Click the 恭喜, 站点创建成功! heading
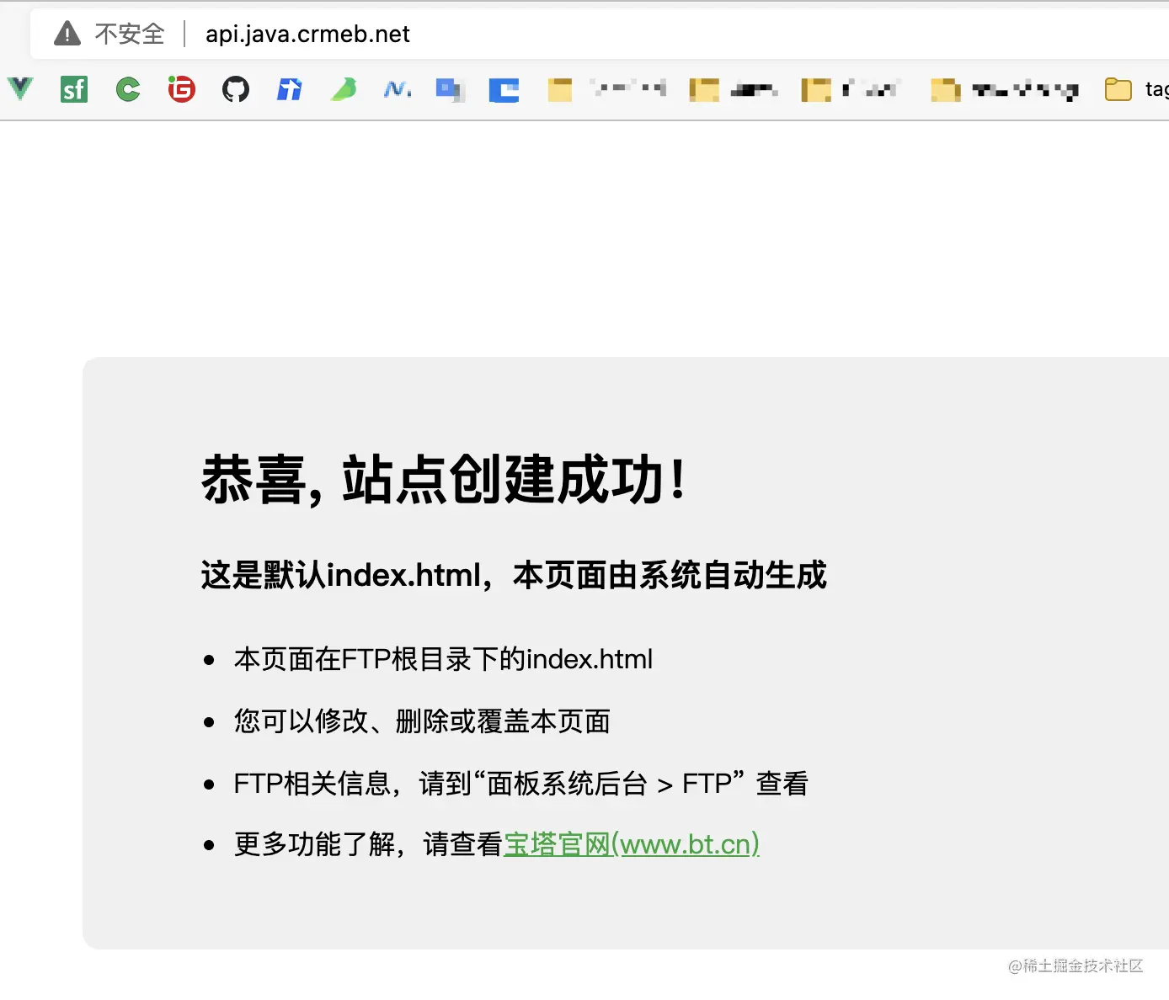This screenshot has width=1169, height=1000. point(444,479)
